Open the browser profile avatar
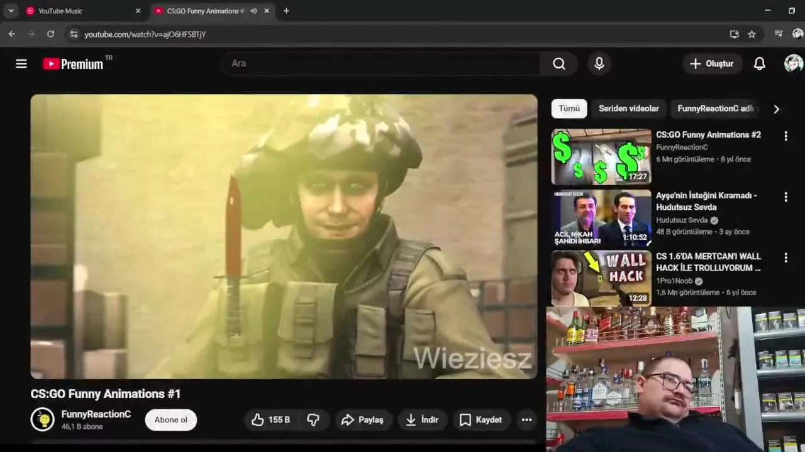This screenshot has height=452, width=805. pos(797,34)
